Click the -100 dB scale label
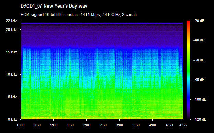The image size is (214, 133). tap(200, 100)
